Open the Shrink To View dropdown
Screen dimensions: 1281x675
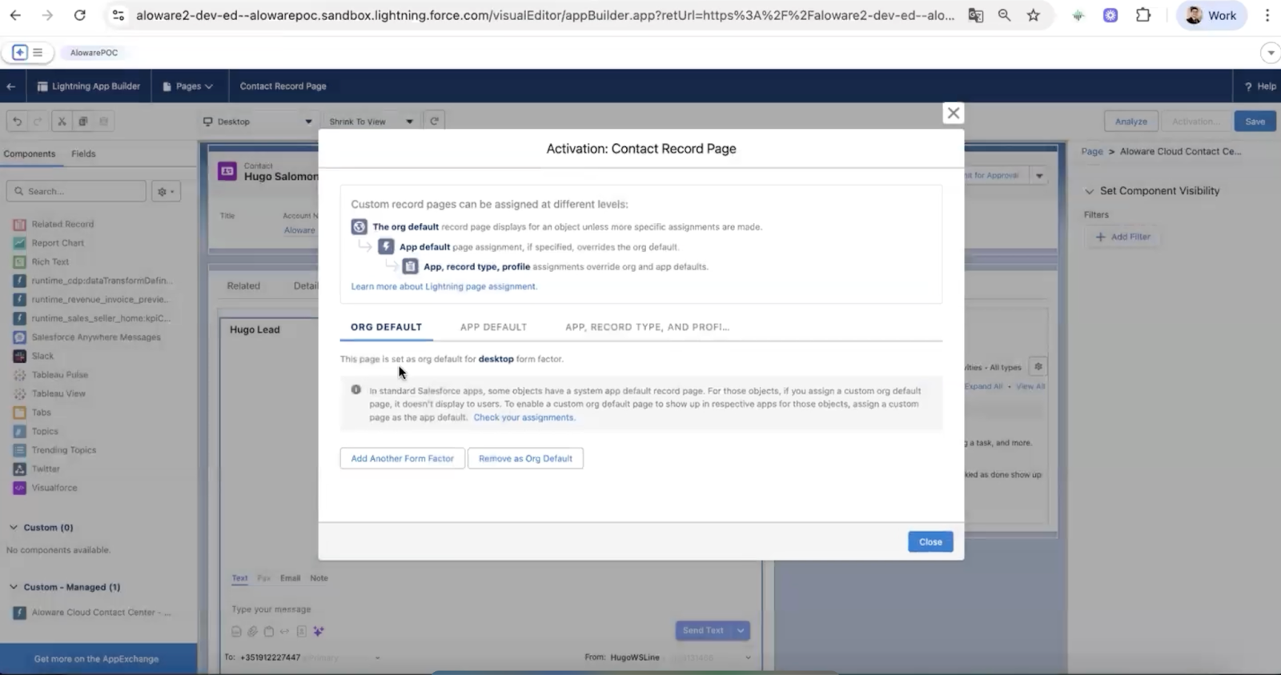pos(371,122)
